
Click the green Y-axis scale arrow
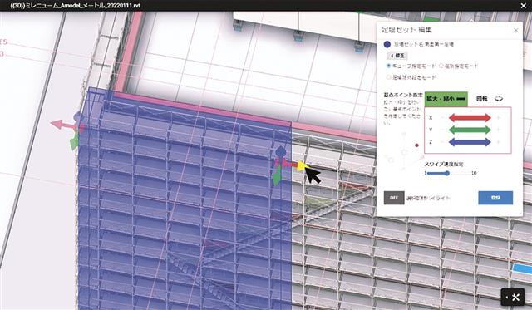(470, 130)
